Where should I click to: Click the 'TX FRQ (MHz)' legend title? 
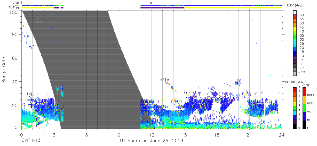pyautogui.click(x=295, y=82)
